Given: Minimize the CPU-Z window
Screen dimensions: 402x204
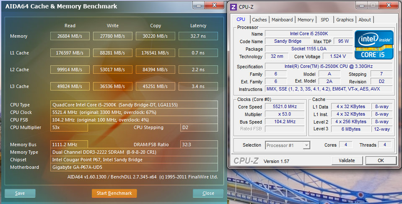Looking at the screenshot, I should [362, 5].
